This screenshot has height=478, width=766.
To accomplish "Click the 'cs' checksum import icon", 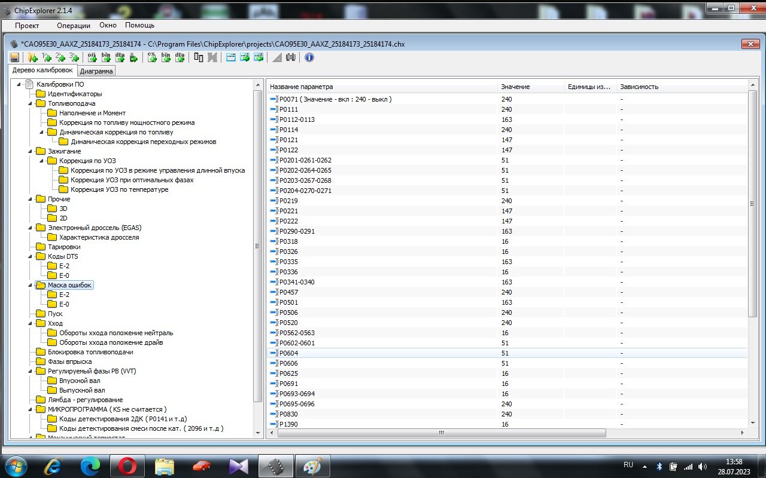I will click(x=151, y=57).
